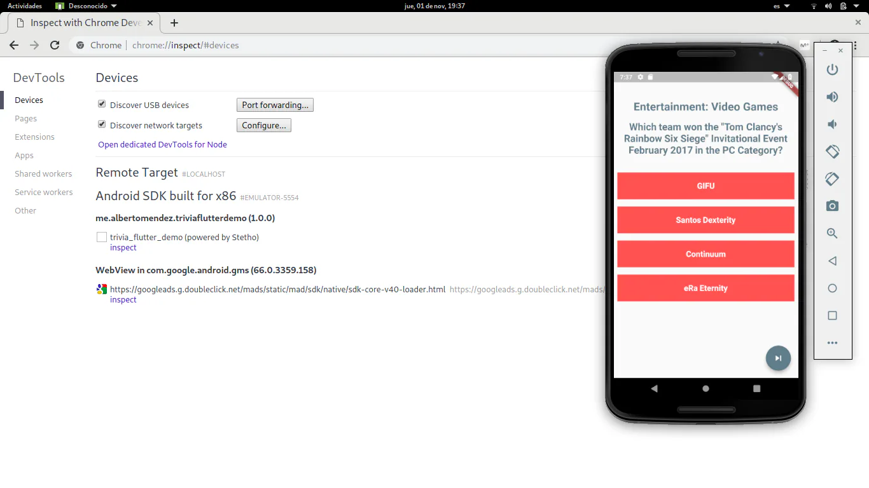Click the emulator power button icon

(x=832, y=69)
